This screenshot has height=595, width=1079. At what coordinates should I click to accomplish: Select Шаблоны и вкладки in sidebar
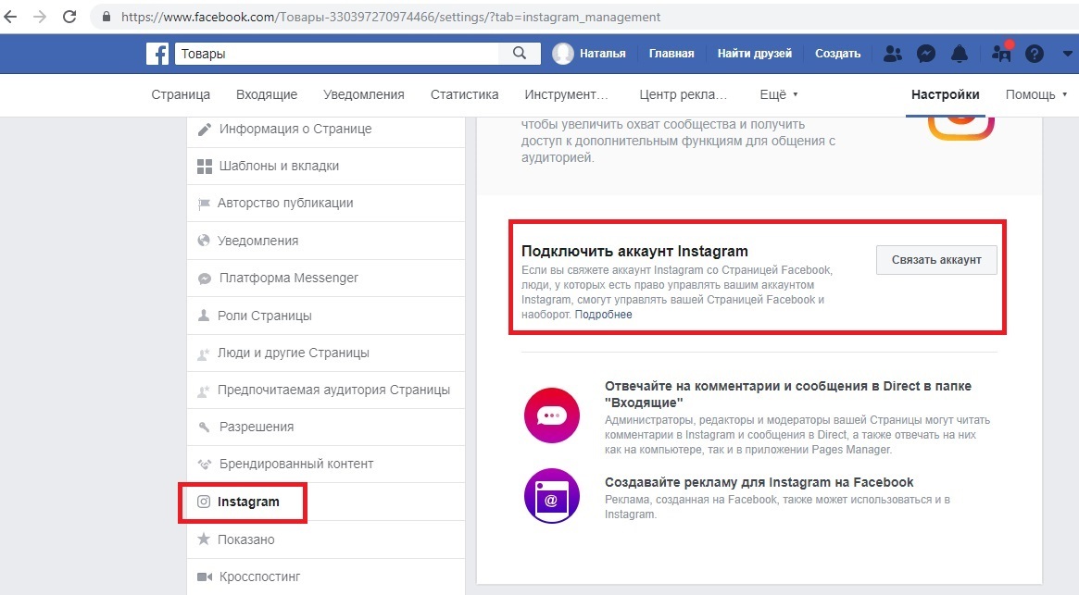tap(325, 166)
